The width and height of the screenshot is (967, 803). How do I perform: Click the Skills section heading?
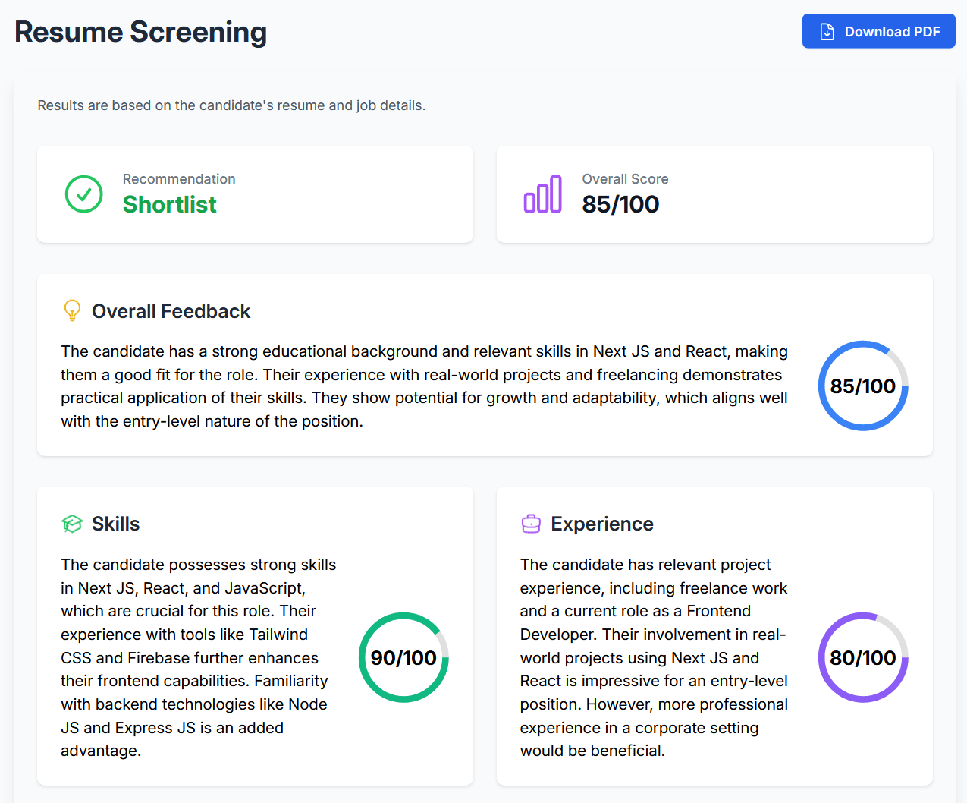(x=115, y=524)
